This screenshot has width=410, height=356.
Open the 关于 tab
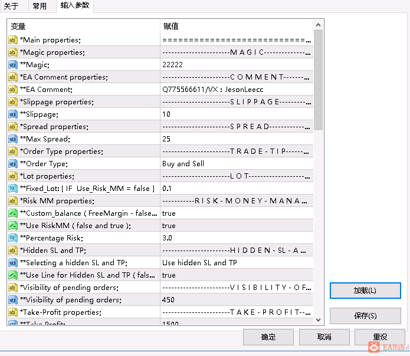[x=12, y=6]
